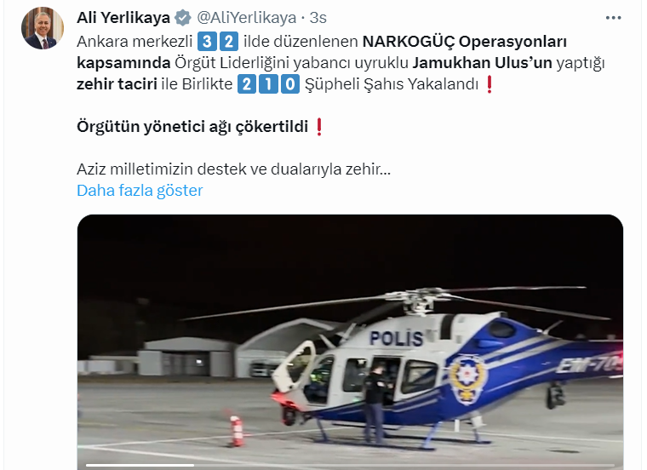This screenshot has height=470, width=647.
Task: Seek along the video progress bar
Action: [350, 466]
